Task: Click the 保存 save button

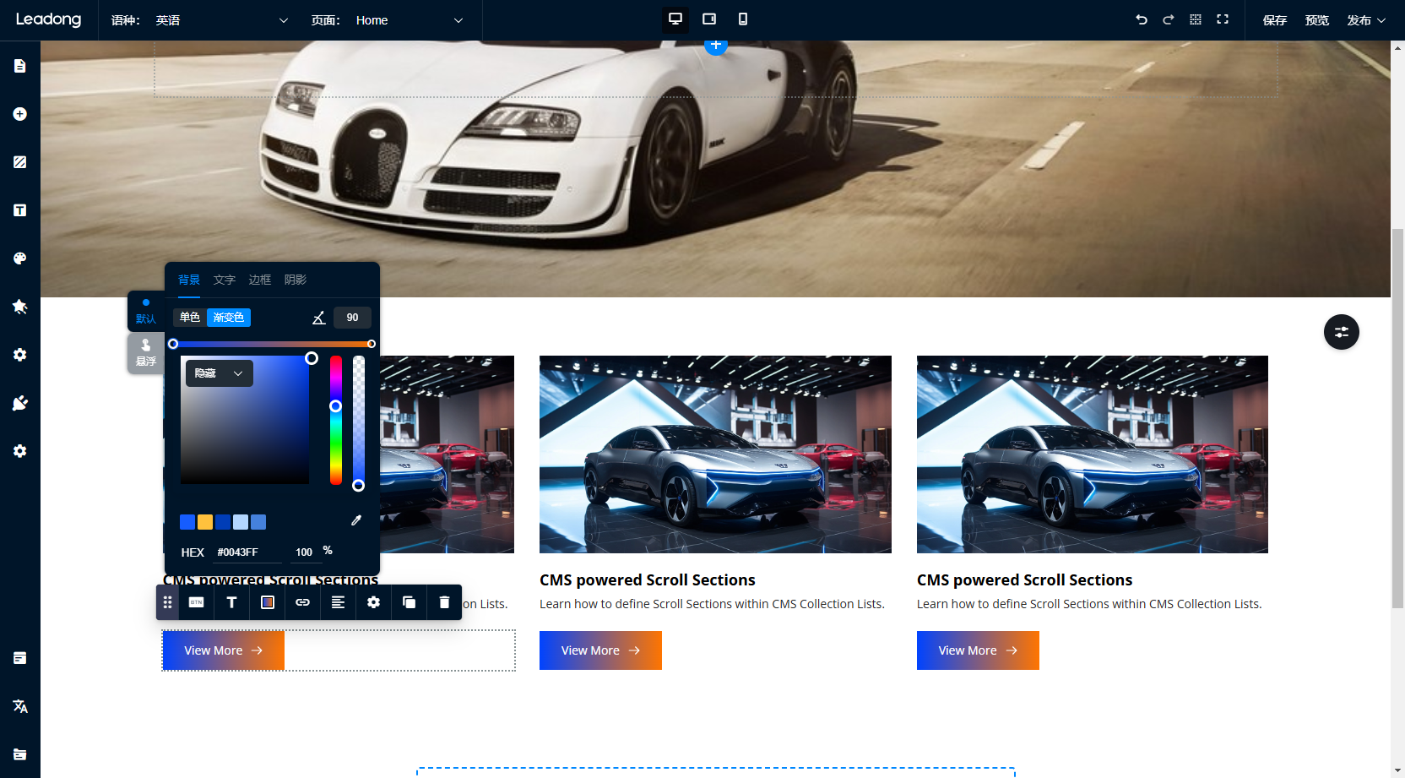Action: [x=1275, y=20]
